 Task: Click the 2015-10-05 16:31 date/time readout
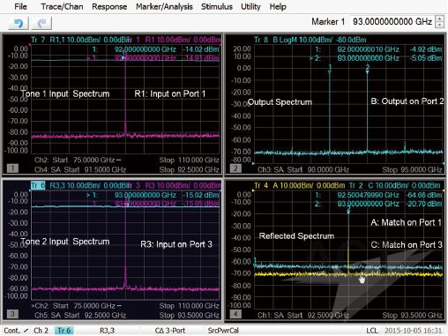[x=413, y=331]
